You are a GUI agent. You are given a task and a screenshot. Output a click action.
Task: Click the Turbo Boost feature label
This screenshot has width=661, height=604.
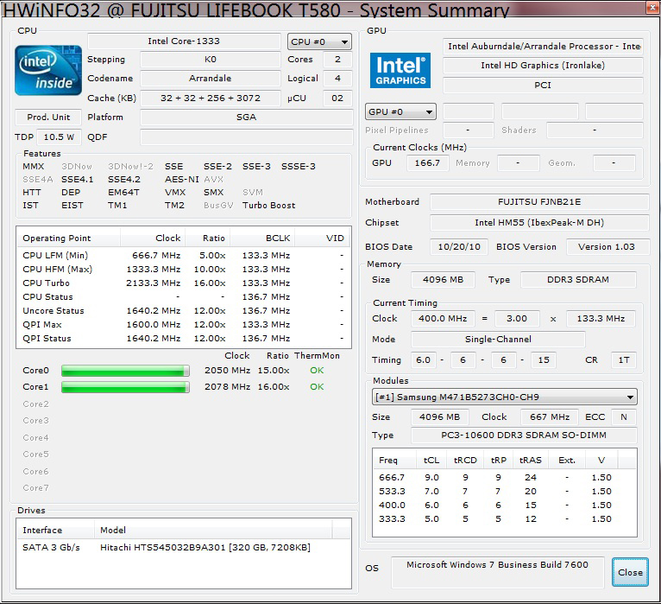(x=269, y=206)
